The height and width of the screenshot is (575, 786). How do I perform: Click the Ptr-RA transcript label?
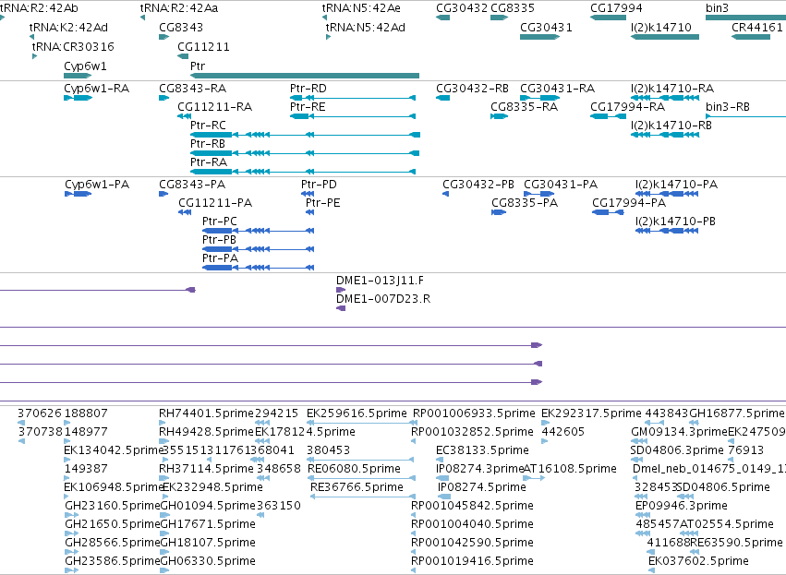(209, 162)
